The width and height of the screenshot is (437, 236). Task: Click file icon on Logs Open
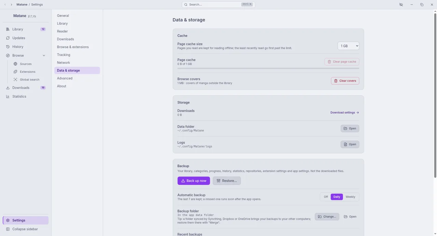click(x=346, y=144)
